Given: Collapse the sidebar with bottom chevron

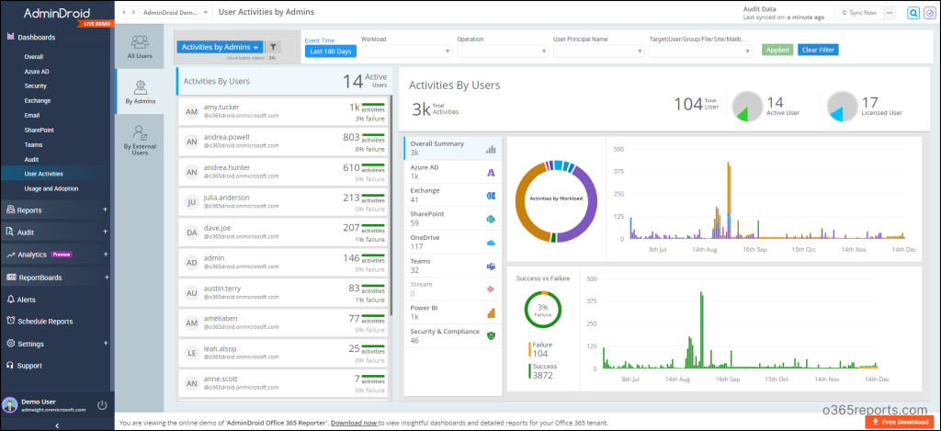Looking at the screenshot, I should coord(57,425).
